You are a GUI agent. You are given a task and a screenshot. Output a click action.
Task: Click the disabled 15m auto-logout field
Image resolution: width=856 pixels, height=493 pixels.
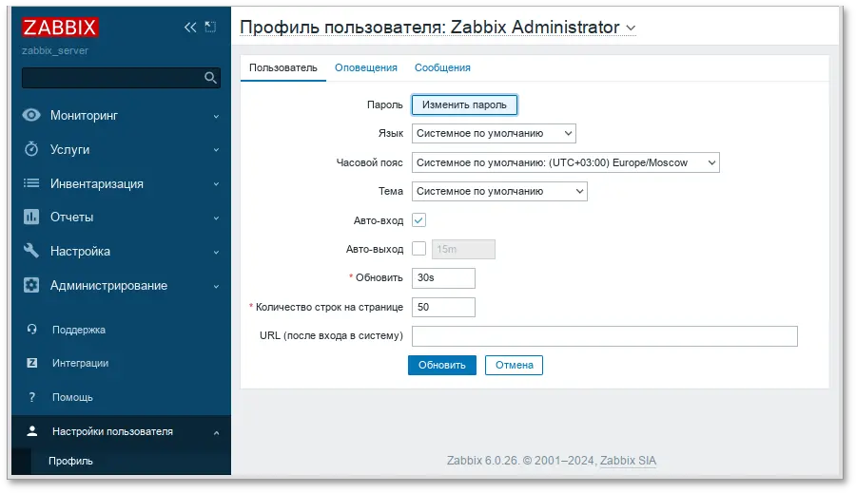click(x=463, y=249)
